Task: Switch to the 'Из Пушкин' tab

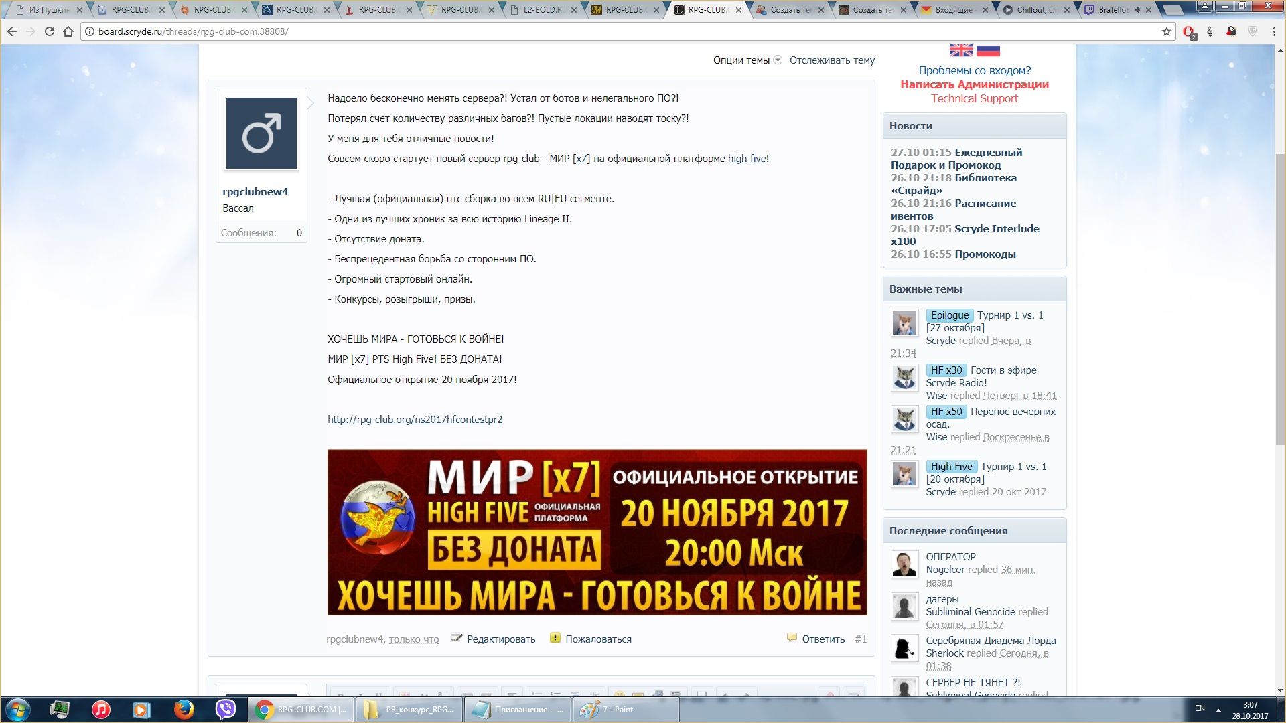Action: click(x=49, y=10)
